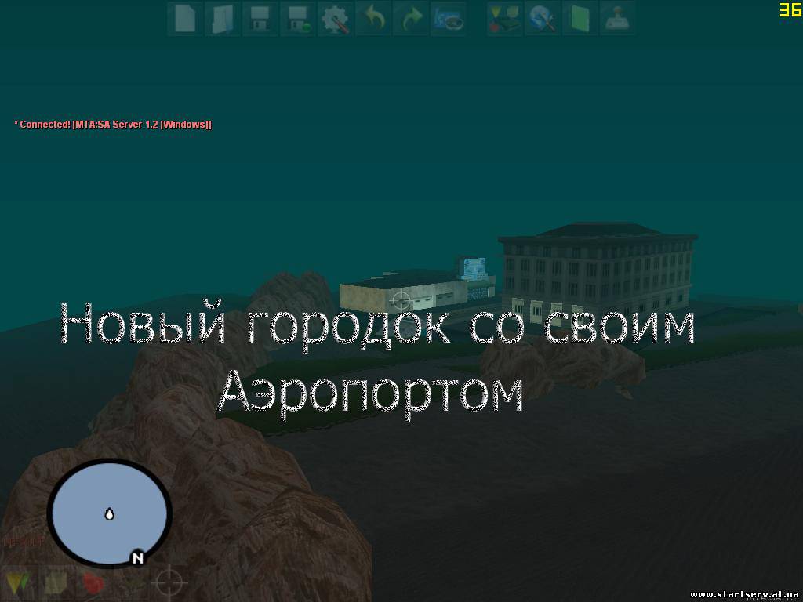Image resolution: width=803 pixels, height=602 pixels.
Task: Select the large multi-story building object
Action: click(598, 267)
